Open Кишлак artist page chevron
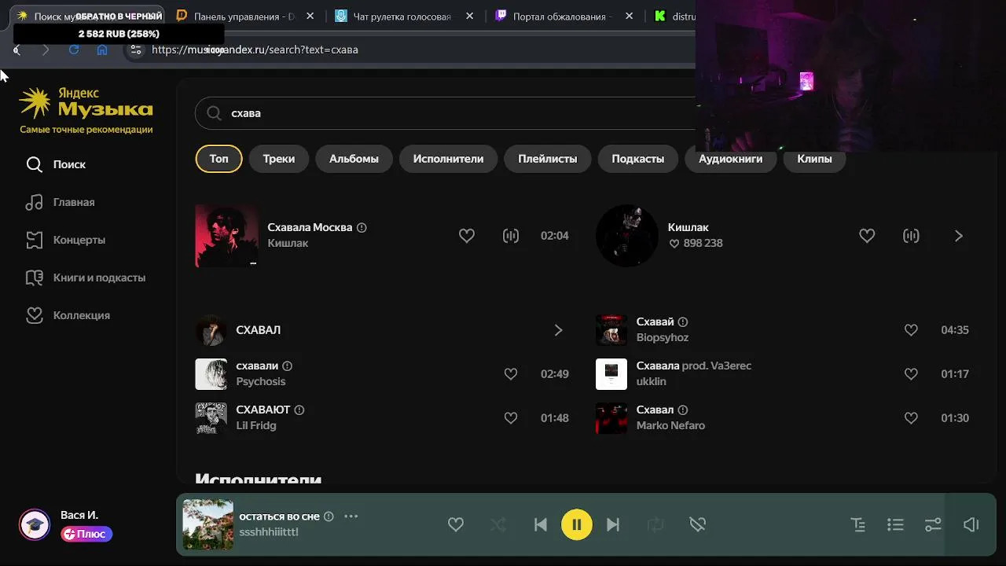The width and height of the screenshot is (1006, 566). [958, 236]
